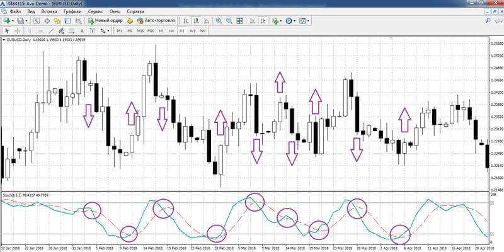The width and height of the screenshot is (504, 252).
Task: Click the tile windows icon
Action: (239, 21)
